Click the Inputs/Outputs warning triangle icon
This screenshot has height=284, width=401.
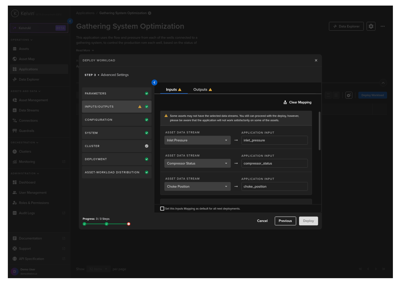coord(140,106)
